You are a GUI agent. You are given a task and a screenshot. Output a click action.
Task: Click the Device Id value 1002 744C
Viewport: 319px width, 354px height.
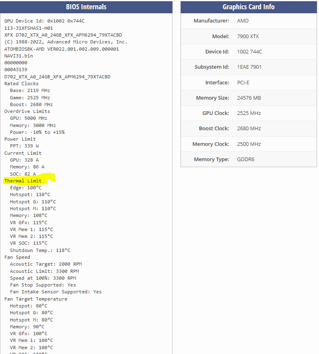tap(250, 52)
